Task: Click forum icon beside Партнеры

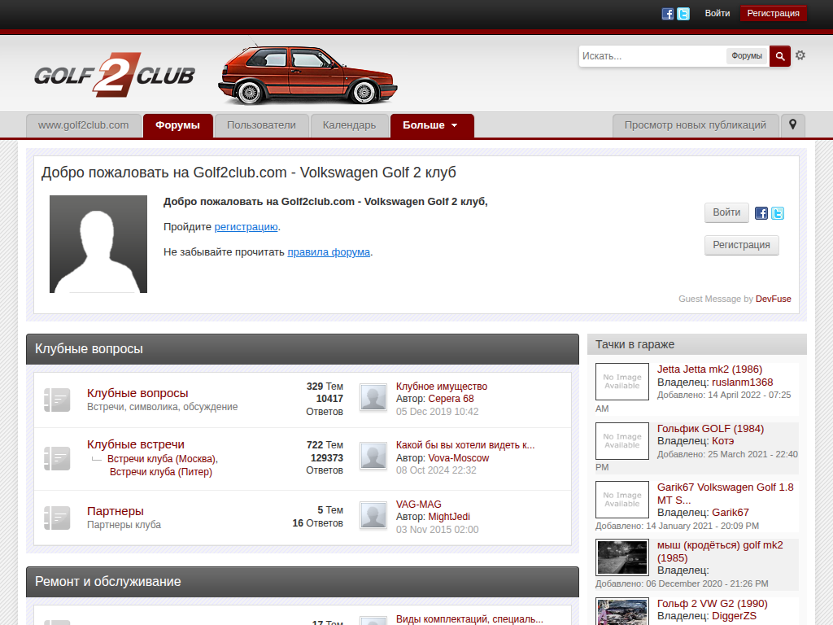Action: [58, 518]
